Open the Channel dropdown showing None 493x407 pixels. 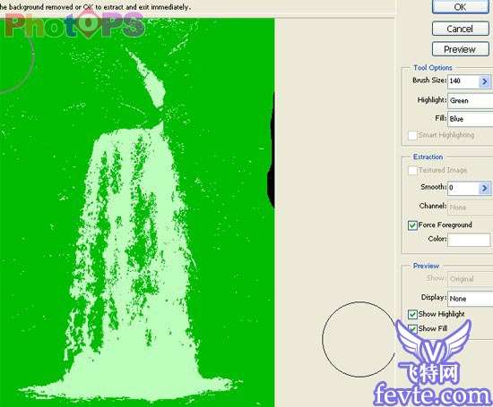[x=471, y=208]
